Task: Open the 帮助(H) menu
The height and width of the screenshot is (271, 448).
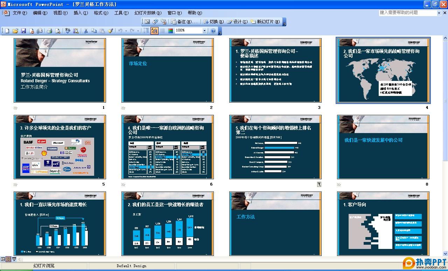Action: 195,13
